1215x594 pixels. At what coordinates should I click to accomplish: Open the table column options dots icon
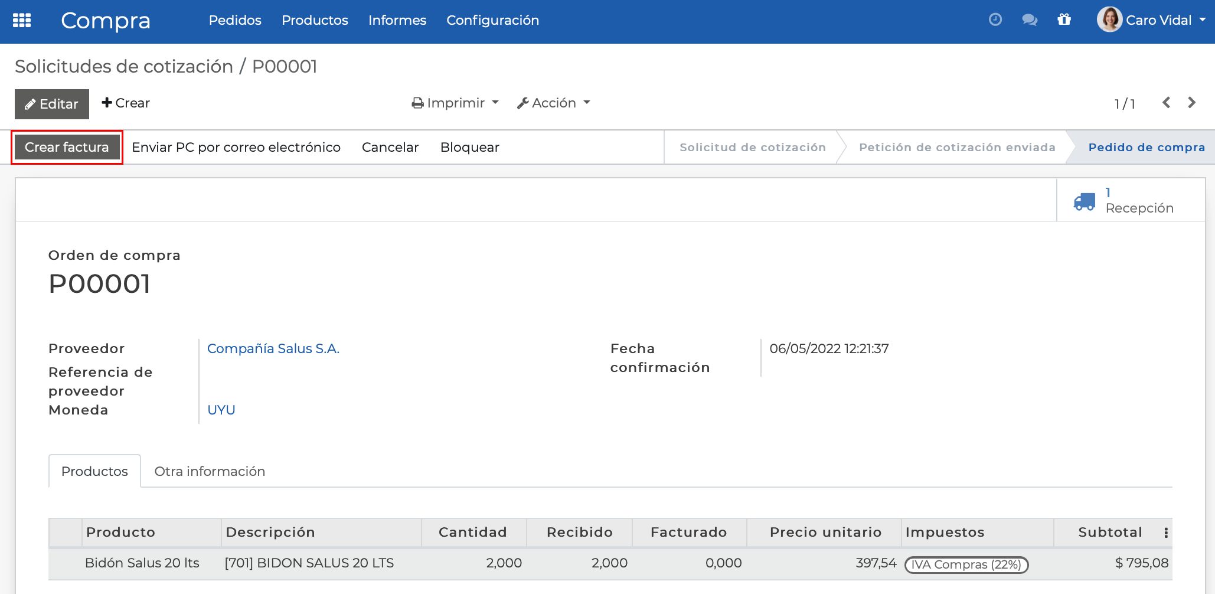tap(1167, 531)
